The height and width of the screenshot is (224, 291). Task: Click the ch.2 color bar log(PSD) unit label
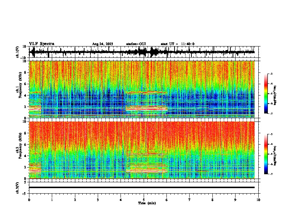click(275, 156)
